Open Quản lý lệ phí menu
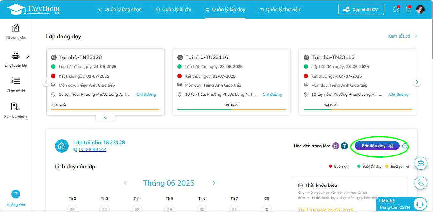Screen dimensions: 433x212 [173, 9]
